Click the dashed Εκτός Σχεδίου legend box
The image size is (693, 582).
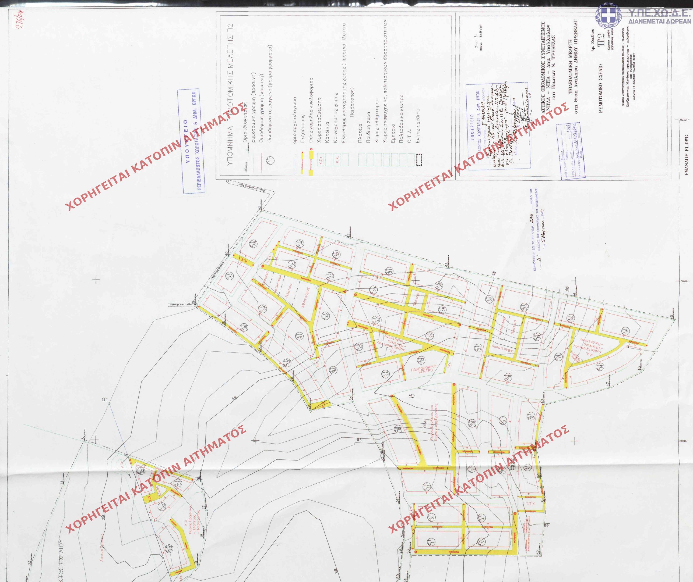(419, 159)
